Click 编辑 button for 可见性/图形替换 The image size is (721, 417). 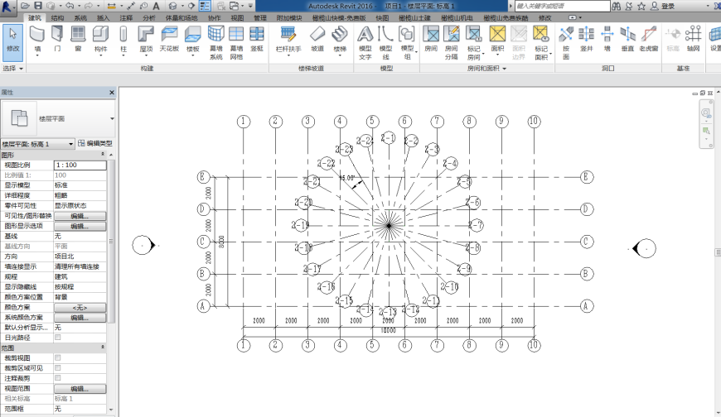click(x=80, y=216)
